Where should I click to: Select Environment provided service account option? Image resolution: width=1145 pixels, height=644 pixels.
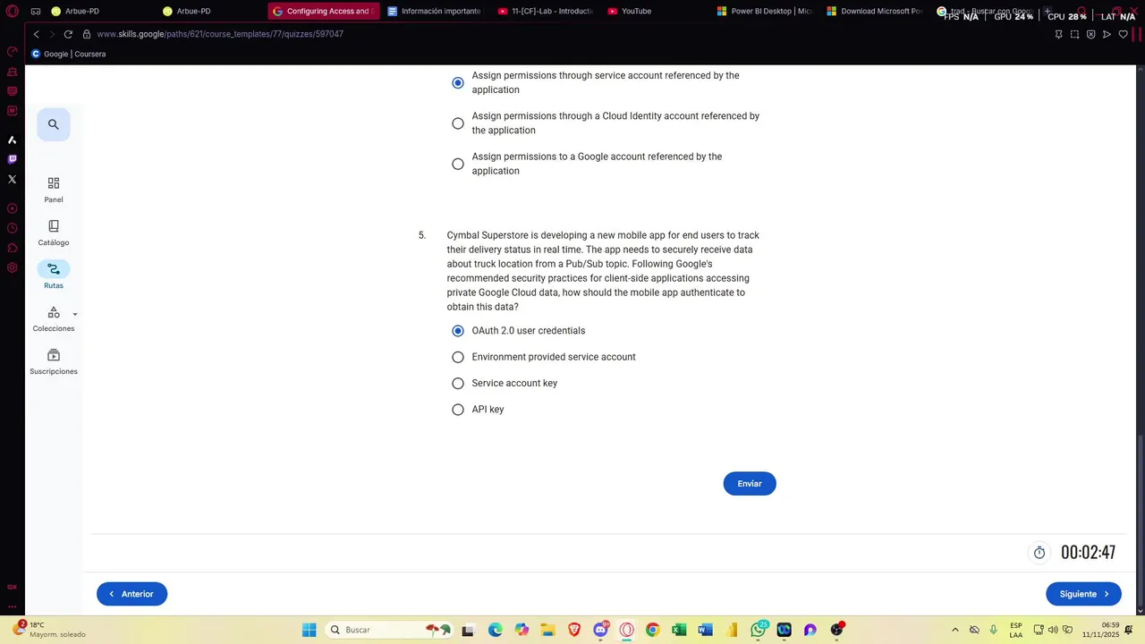pos(458,357)
